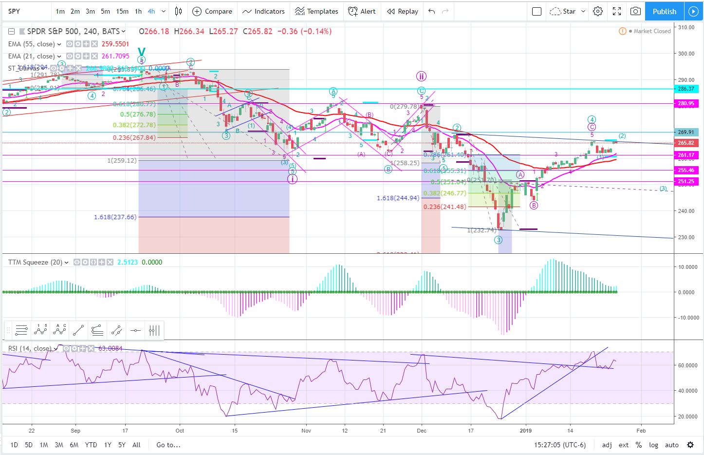Open the Star layout dropdown arrow

(x=583, y=11)
